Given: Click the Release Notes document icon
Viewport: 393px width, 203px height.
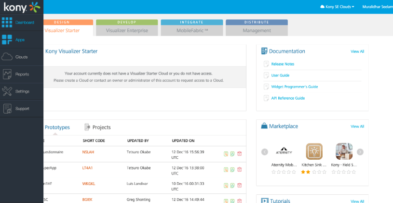Looking at the screenshot, I should pos(266,64).
